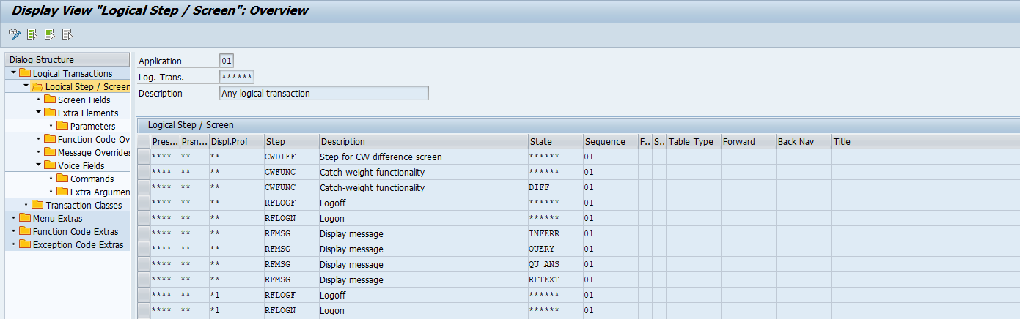Click the Select Block toolbar icon
This screenshot has width=1020, height=319.
[50, 34]
